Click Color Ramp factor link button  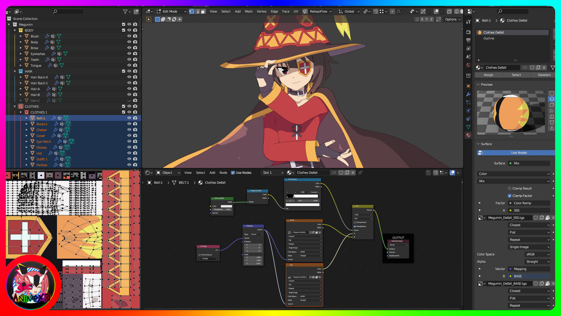pos(529,203)
